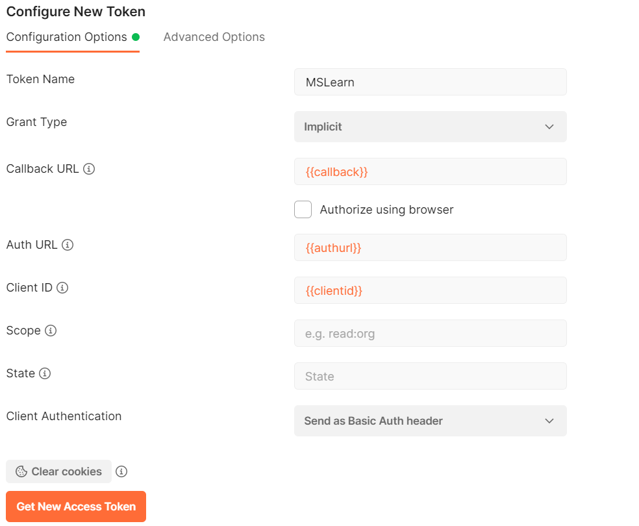Click the State info icon
Viewport: 639px width, 526px height.
coord(45,373)
